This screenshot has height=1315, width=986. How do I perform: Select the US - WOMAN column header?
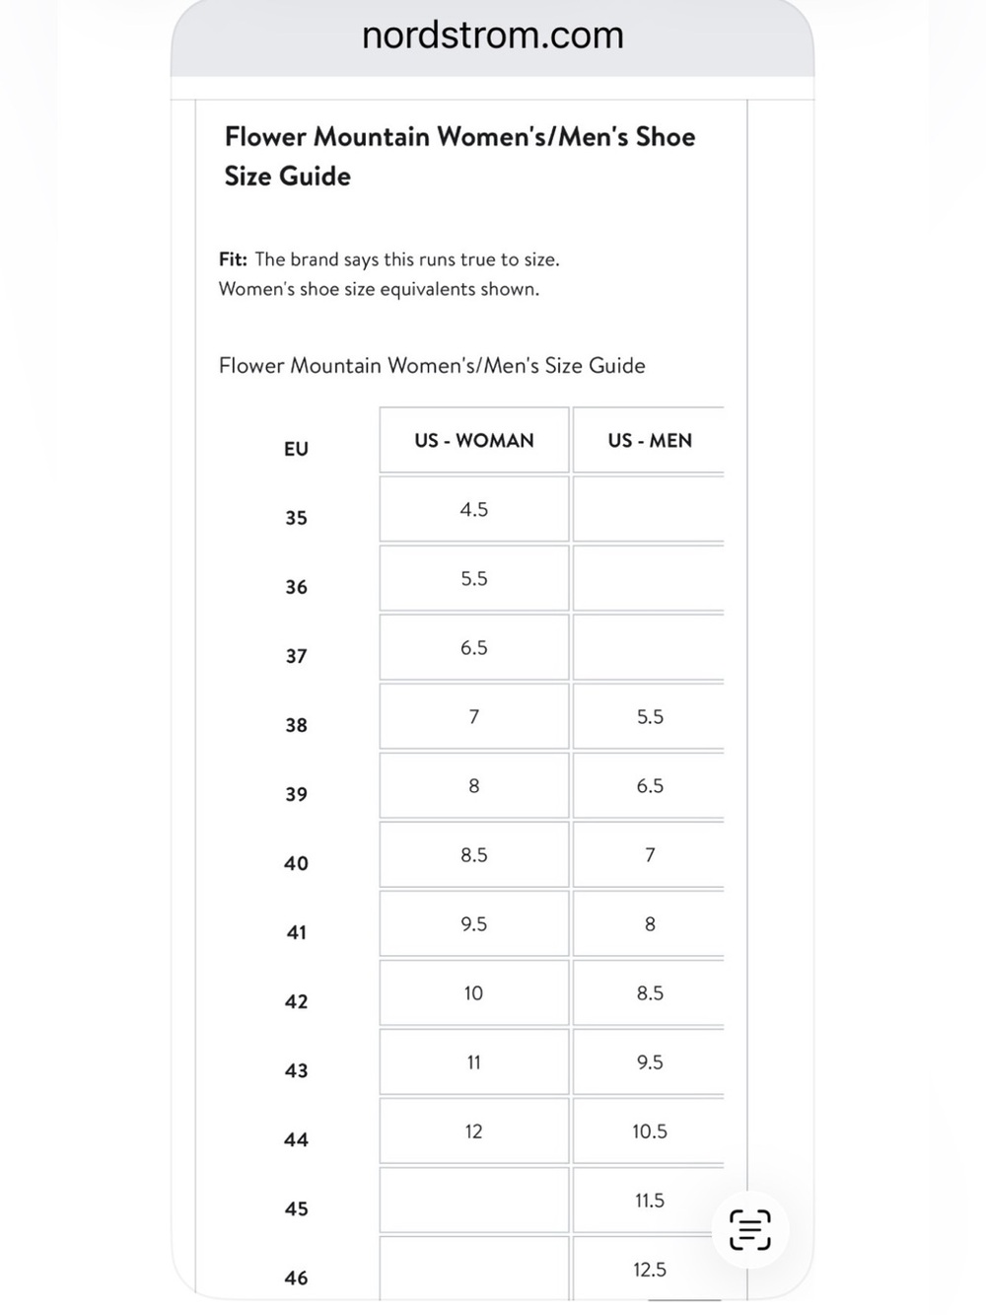click(474, 440)
